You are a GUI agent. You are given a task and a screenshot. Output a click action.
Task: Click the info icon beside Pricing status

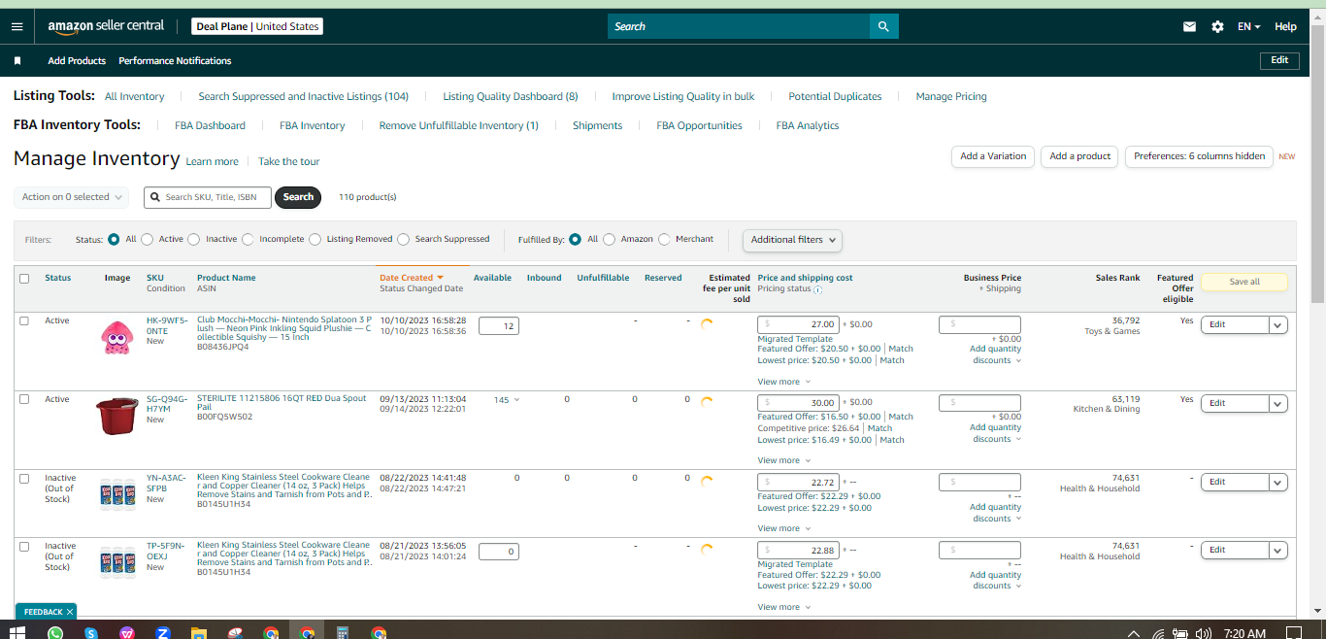(817, 289)
